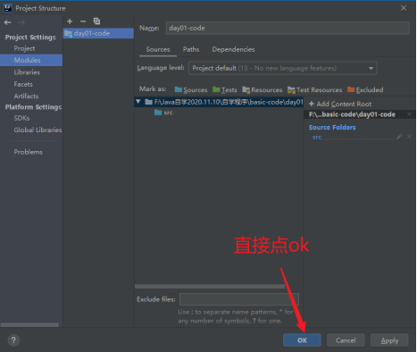
Task: Open Facets settings
Action: [23, 84]
